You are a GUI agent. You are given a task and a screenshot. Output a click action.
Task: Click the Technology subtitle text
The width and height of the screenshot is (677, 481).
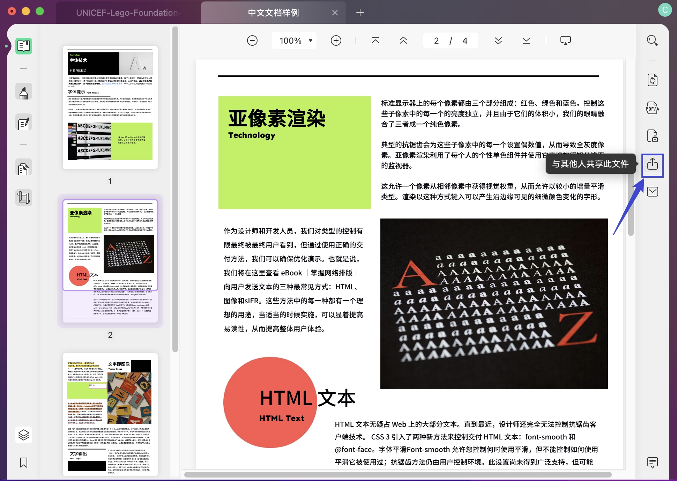coord(252,135)
